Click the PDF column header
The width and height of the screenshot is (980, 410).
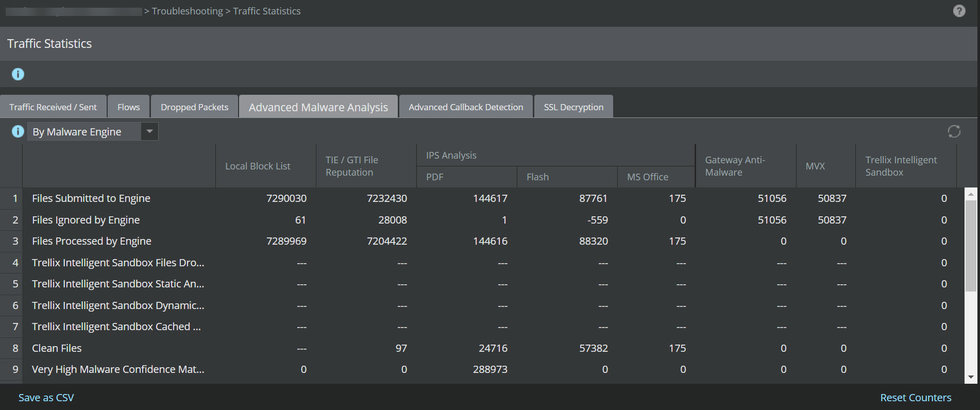pyautogui.click(x=466, y=177)
